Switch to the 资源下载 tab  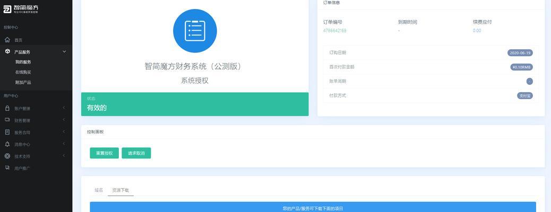(x=120, y=190)
